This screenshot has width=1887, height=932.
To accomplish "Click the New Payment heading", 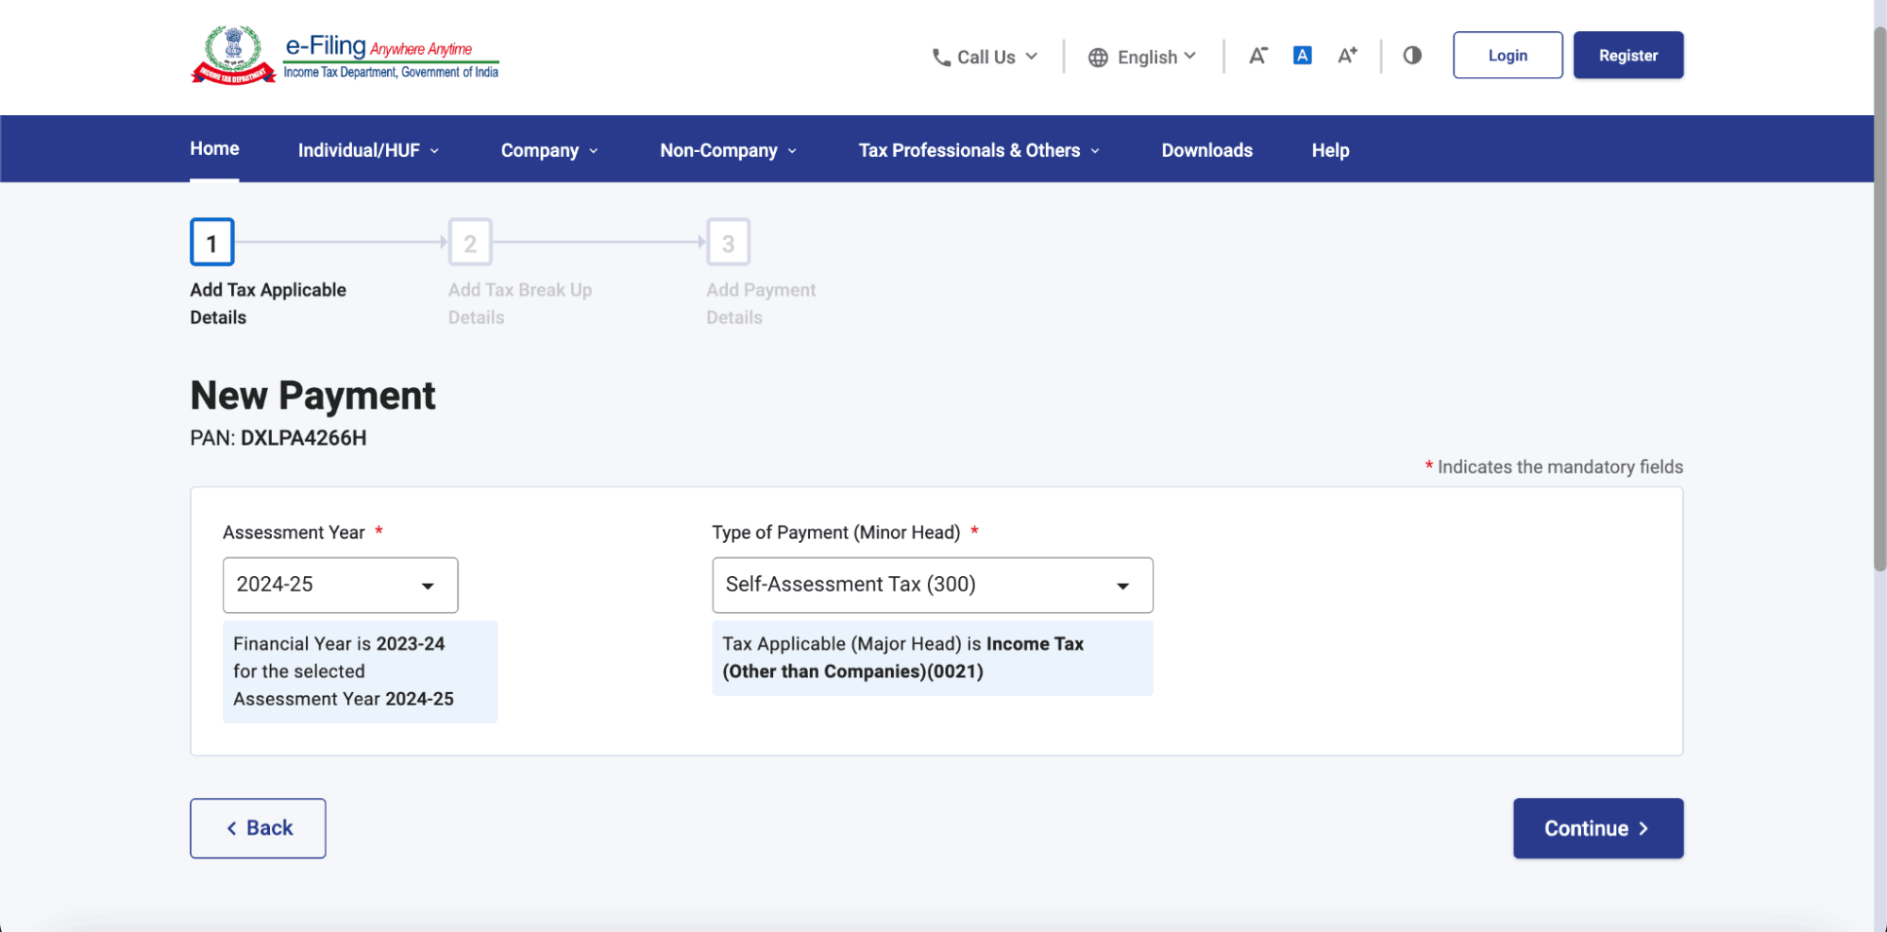I will [312, 396].
